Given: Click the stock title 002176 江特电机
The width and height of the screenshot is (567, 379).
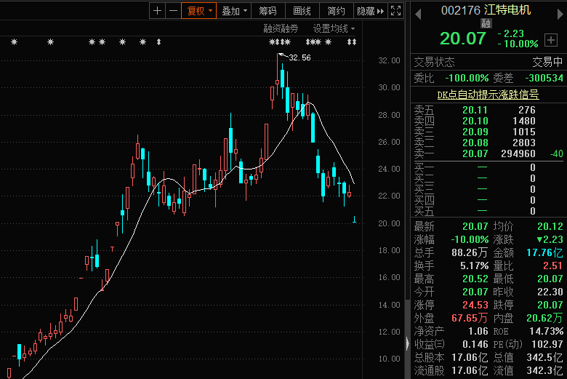Looking at the screenshot, I should pyautogui.click(x=486, y=10).
